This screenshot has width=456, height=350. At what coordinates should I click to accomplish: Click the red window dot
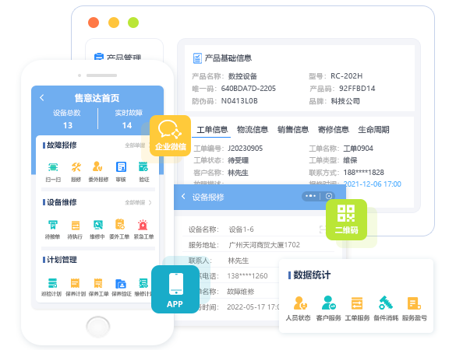click(94, 23)
